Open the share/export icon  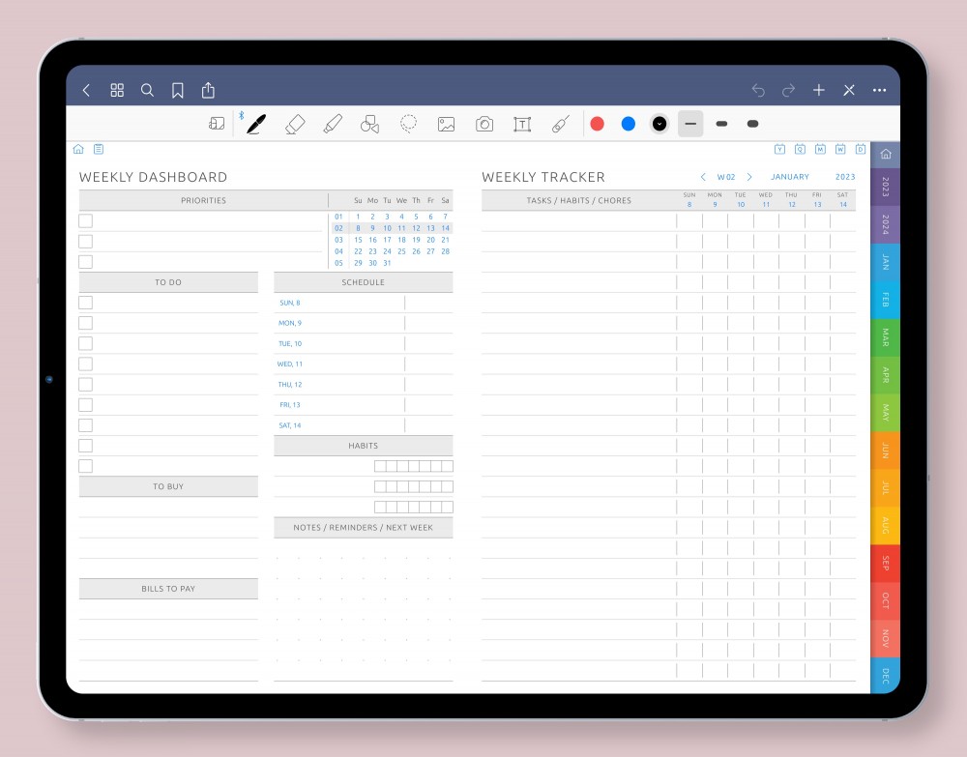(209, 91)
